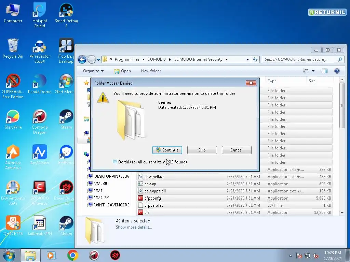
Task: Select the cfpconfg application file
Action: click(x=234, y=198)
